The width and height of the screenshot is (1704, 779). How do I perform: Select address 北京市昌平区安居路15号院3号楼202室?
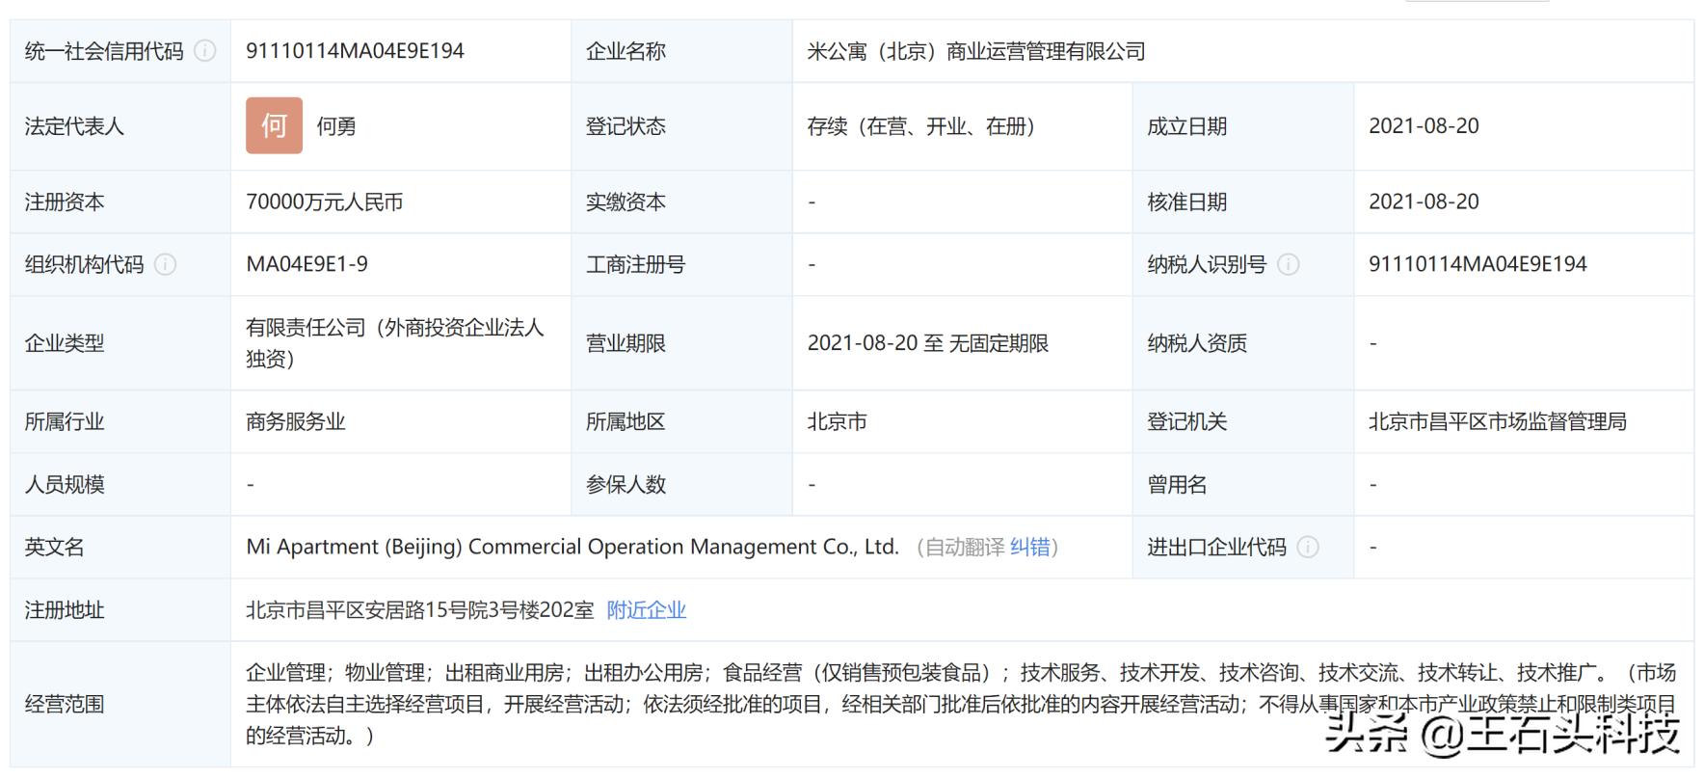[x=420, y=610]
